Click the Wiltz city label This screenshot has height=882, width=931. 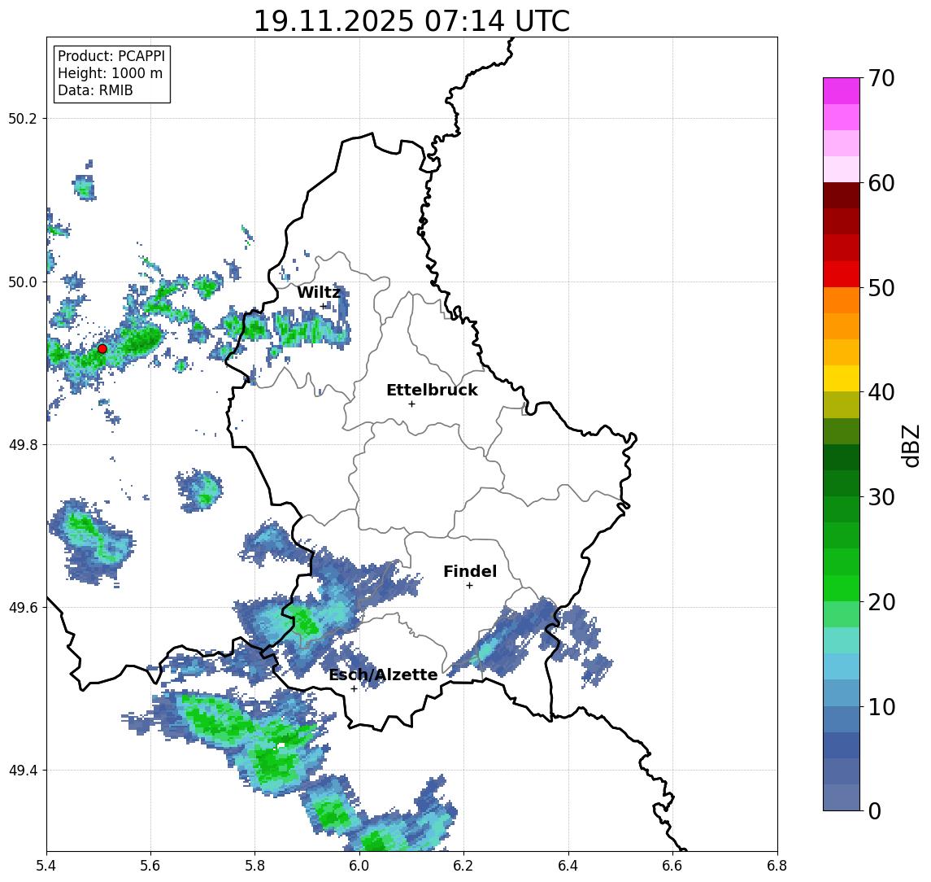[319, 292]
